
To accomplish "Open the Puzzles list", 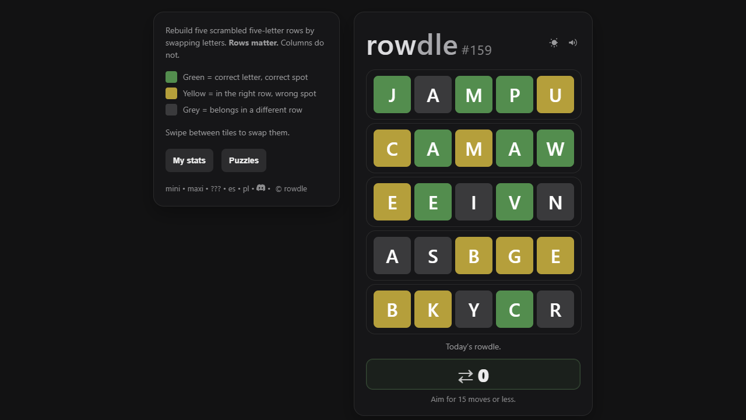I will pyautogui.click(x=244, y=160).
